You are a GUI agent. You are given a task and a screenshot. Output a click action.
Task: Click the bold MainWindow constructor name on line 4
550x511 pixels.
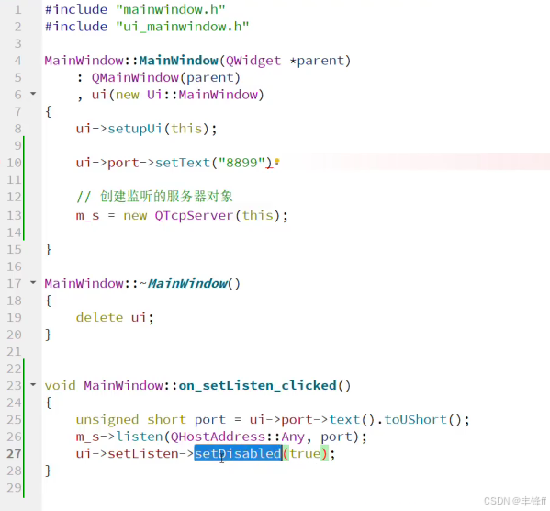tap(179, 61)
